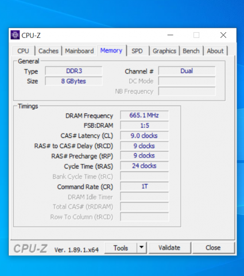
Task: Click the Validate button
Action: 169,248
